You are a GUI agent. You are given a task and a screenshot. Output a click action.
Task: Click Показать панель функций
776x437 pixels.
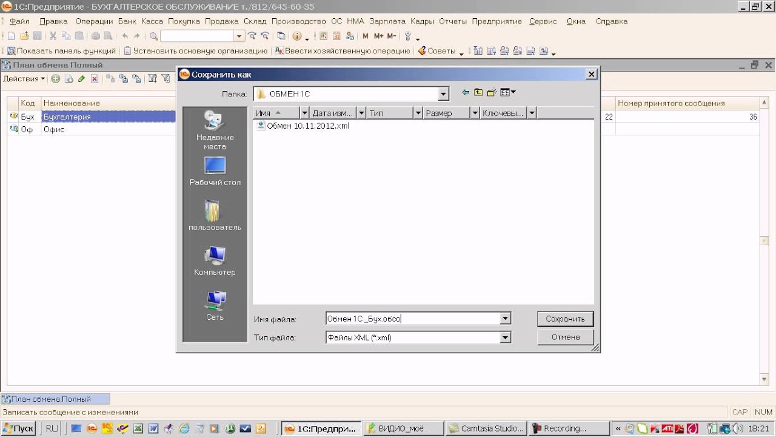tap(61, 52)
